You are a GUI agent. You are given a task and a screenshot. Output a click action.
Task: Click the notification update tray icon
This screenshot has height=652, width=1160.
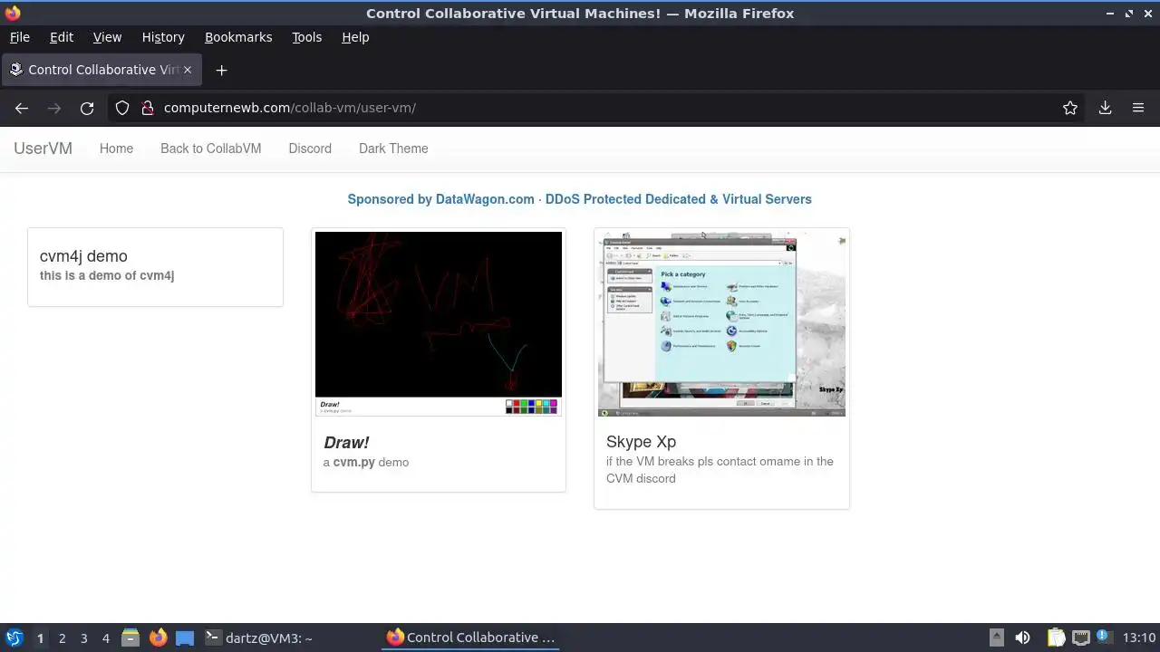[x=1105, y=638]
